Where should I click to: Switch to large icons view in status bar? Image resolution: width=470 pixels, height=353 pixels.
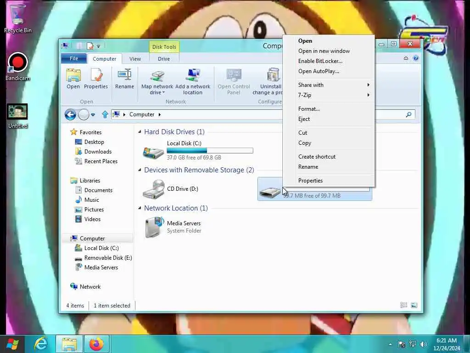(414, 305)
